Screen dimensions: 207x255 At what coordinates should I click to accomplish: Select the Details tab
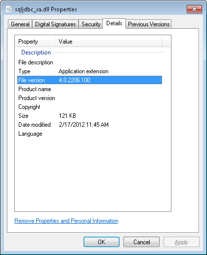[x=114, y=23]
